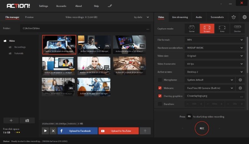Select thumbnail of man presenting at whiteboard
The height and width of the screenshot is (144, 249).
pos(94,87)
